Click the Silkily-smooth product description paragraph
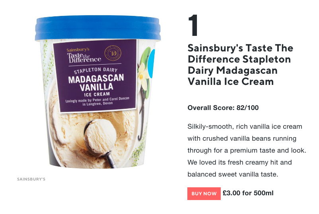Screen dimensions: 319x214 [x=247, y=150]
